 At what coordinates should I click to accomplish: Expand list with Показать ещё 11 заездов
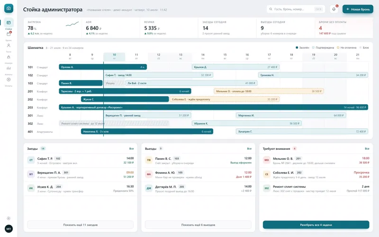coord(80,225)
